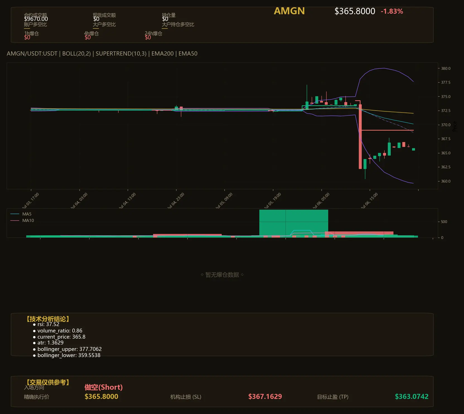Click the 375.0 price axis label
Screen dimensions: 464x414
[x=446, y=97]
